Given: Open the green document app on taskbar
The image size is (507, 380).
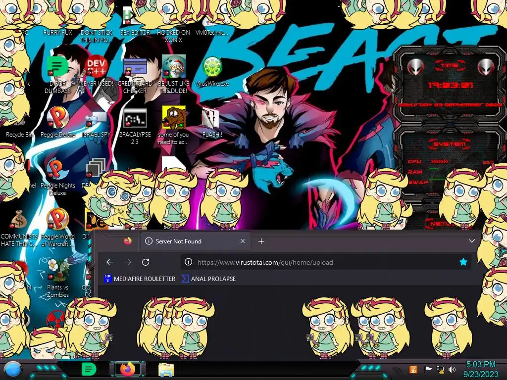Looking at the screenshot, I should tap(89, 369).
